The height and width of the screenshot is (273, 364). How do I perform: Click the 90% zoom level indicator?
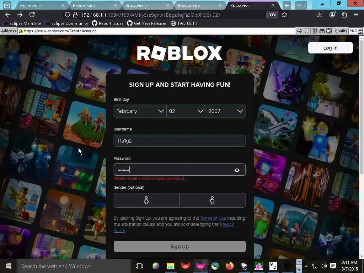click(272, 15)
